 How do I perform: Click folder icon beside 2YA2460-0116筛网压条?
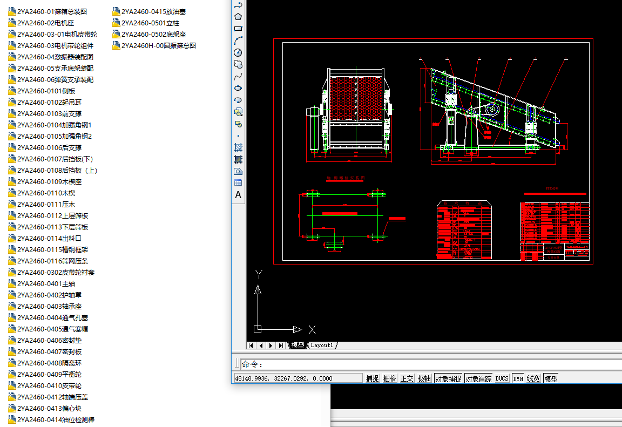point(12,261)
